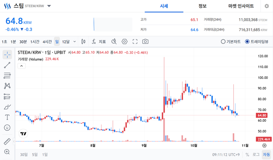
Task: Switch to the 정보 tab
Action: (x=203, y=6)
